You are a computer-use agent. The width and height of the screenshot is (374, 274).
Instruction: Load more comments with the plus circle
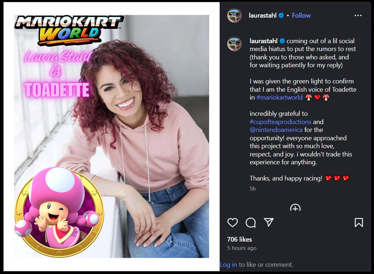(295, 207)
